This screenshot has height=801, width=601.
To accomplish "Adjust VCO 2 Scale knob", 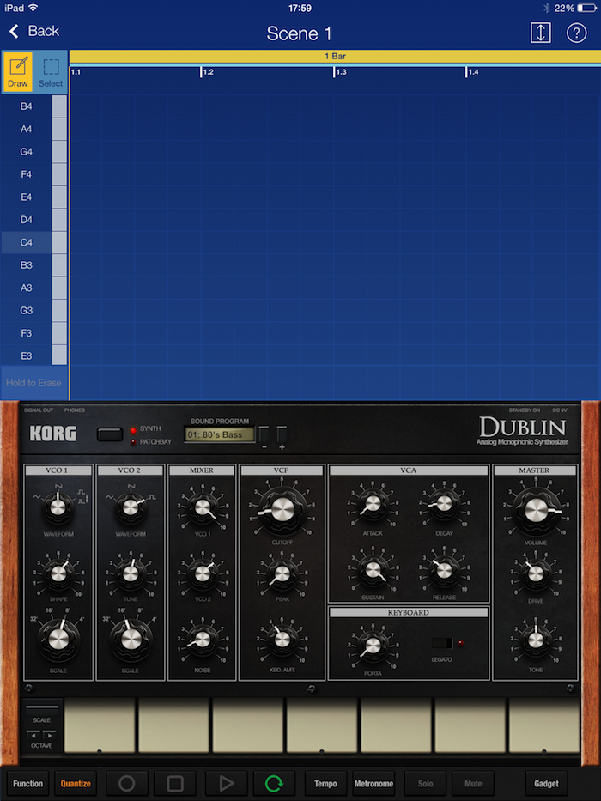I will click(x=131, y=639).
